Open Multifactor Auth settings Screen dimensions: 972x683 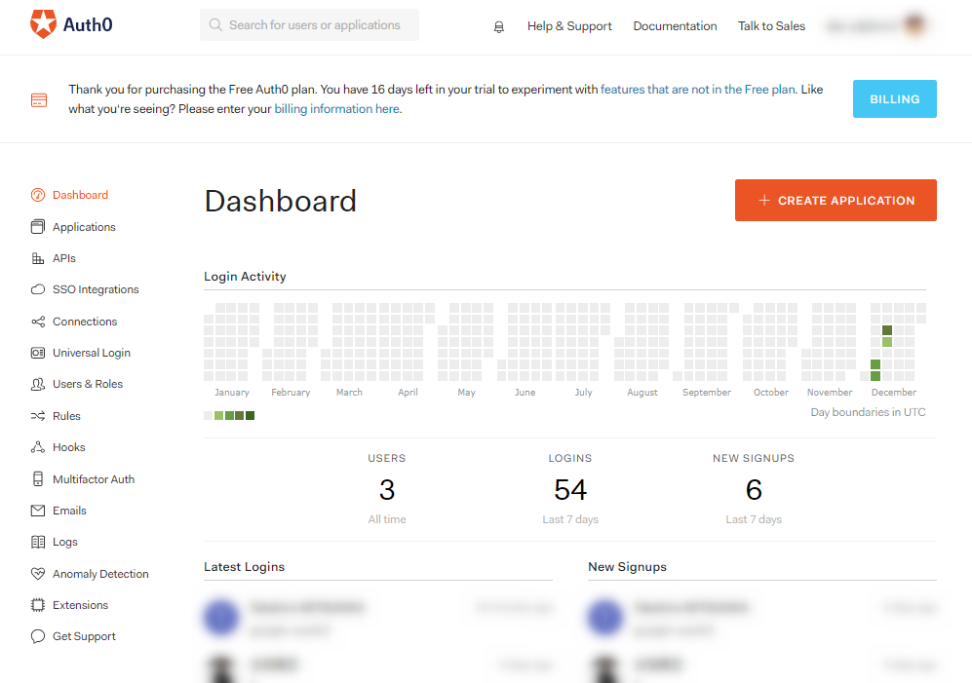[x=93, y=479]
